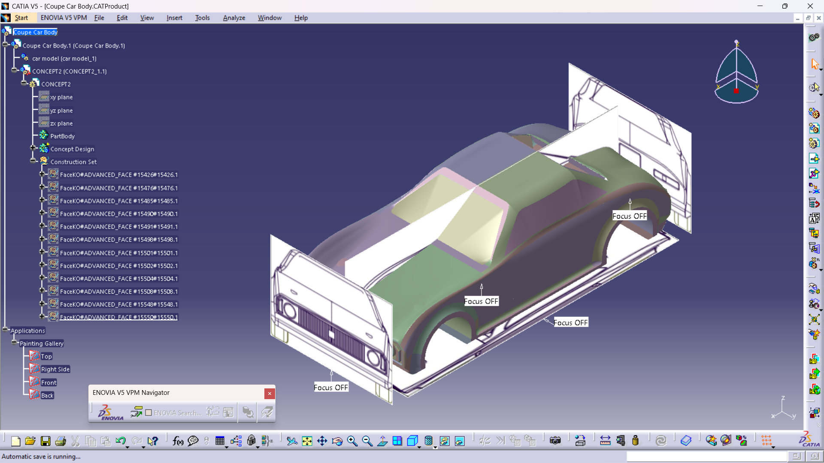Collapse the Construction Set node
The width and height of the screenshot is (824, 463).
pyautogui.click(x=33, y=160)
